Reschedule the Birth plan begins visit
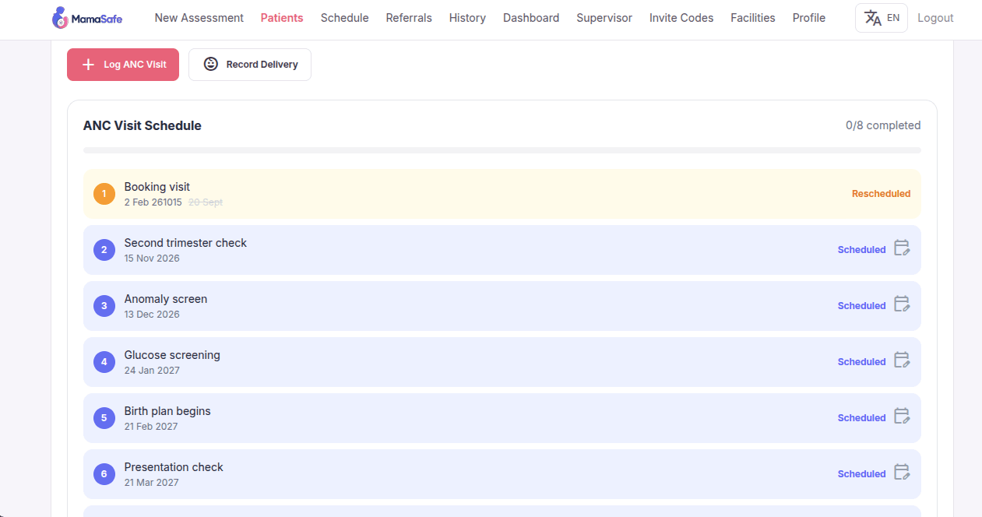982x517 pixels. (902, 417)
